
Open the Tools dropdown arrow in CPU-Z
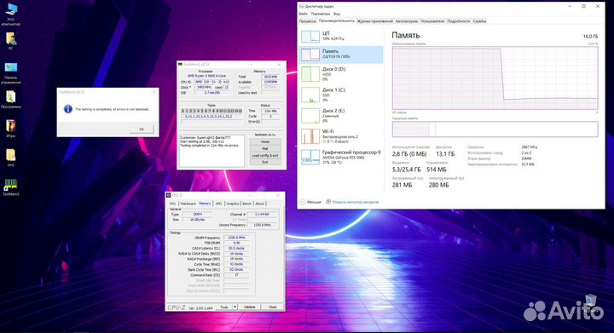[235, 307]
